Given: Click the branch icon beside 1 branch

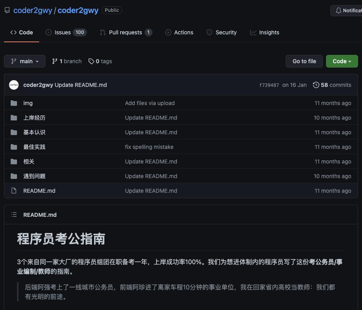Looking at the screenshot, I should [55, 61].
